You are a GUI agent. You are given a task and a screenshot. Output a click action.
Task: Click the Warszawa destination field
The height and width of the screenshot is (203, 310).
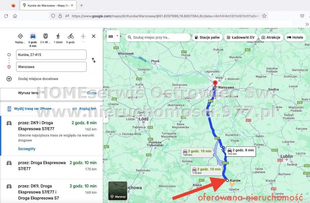tap(51, 67)
